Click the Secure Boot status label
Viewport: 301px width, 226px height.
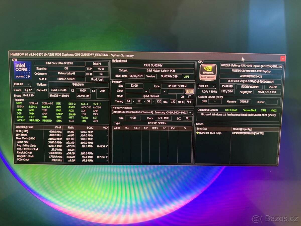click(x=250, y=110)
